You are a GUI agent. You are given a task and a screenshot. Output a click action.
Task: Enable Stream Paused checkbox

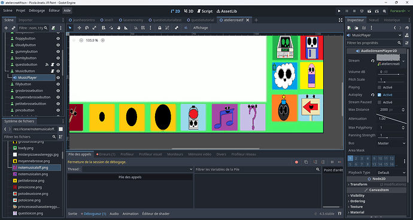coord(379,102)
